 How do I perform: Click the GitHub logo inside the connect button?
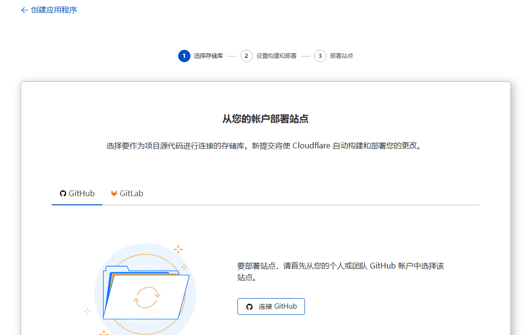(249, 306)
